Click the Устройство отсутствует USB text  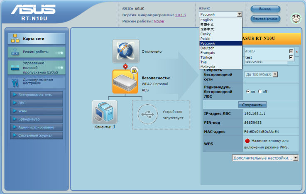[173, 115]
